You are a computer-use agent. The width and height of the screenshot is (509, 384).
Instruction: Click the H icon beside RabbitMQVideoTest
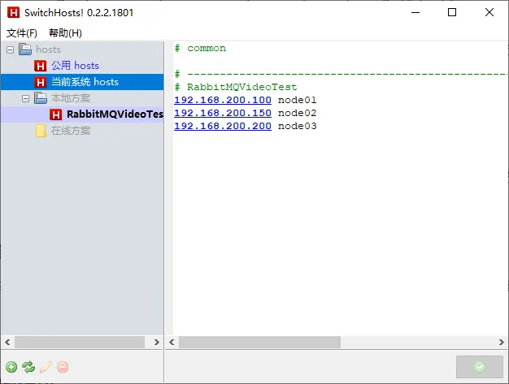(x=56, y=114)
